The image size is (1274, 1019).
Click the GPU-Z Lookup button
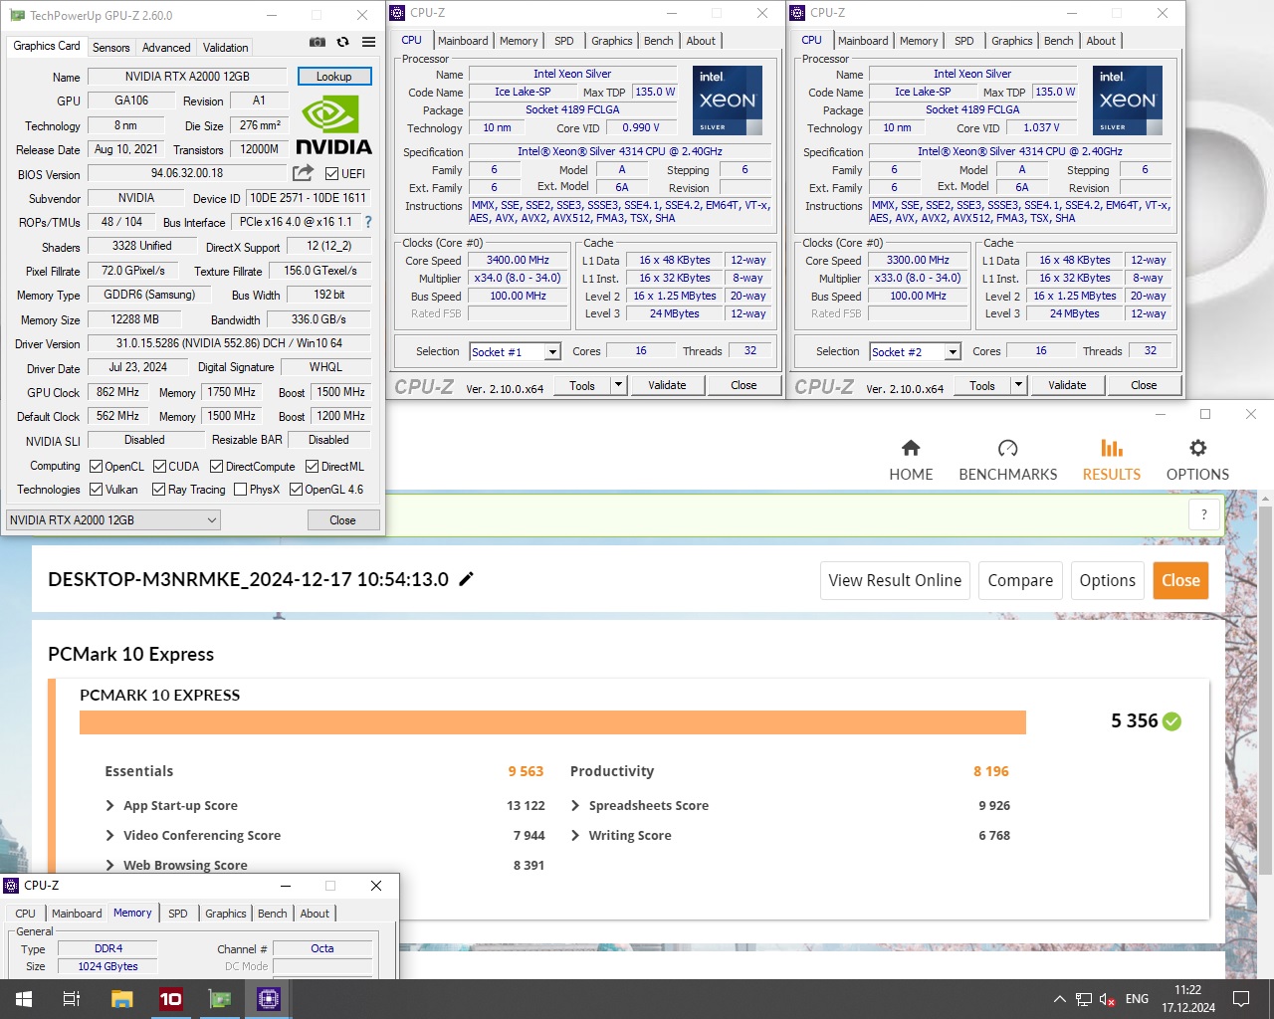tap(334, 77)
